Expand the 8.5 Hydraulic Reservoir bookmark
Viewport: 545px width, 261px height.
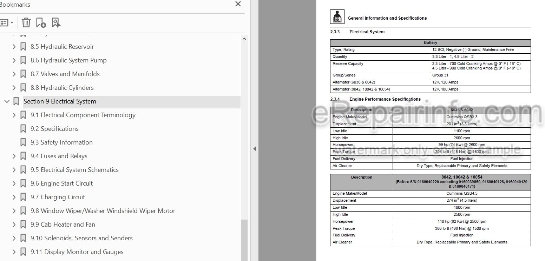(14, 47)
